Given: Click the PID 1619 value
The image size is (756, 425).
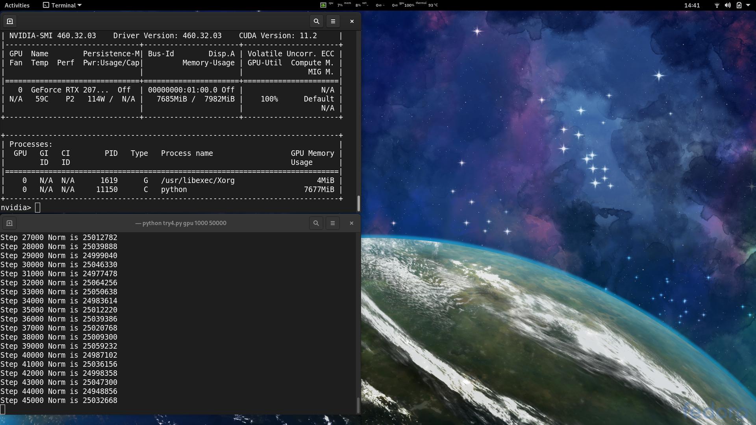Looking at the screenshot, I should click(109, 181).
